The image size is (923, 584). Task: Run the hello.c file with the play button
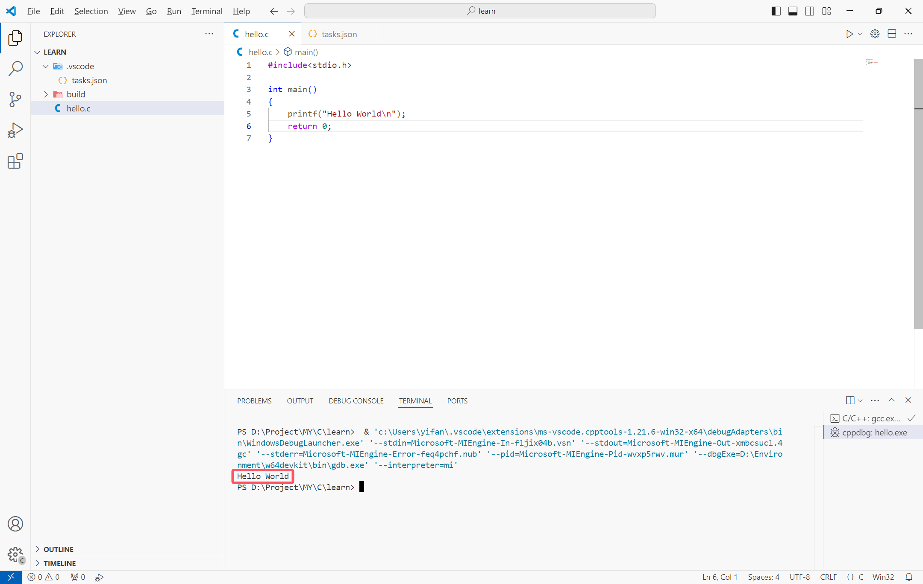[850, 34]
